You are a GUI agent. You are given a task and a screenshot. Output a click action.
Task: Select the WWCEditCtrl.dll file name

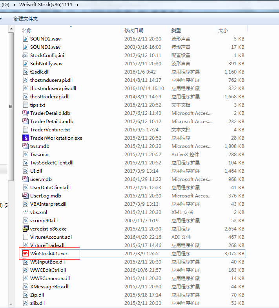48,270
